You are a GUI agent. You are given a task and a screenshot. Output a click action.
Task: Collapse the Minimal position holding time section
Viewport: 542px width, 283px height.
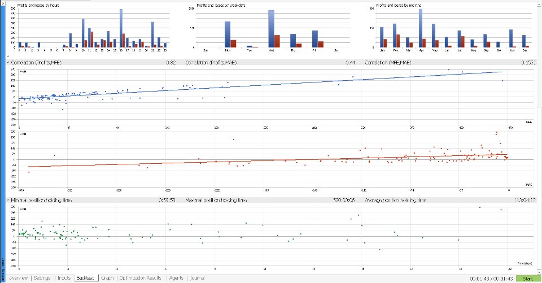(8, 201)
